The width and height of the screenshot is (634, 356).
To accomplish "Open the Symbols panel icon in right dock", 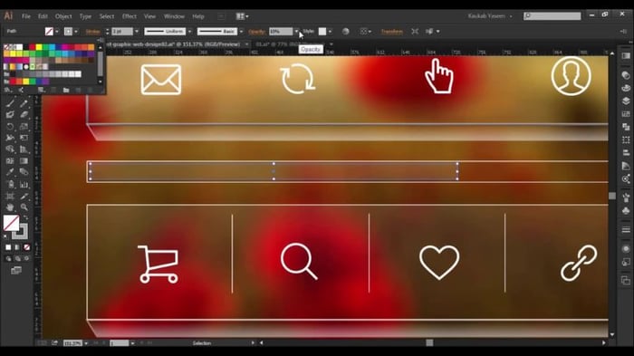I will click(x=626, y=211).
